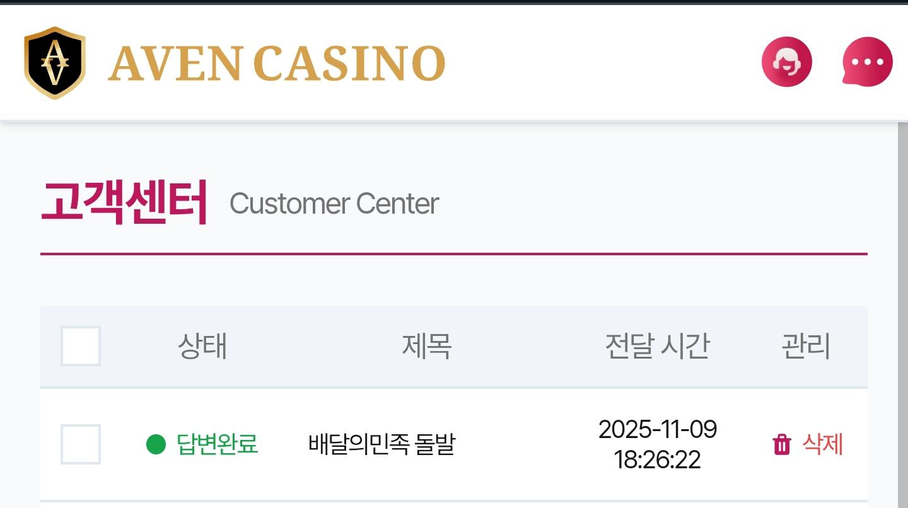Click the 제목 column header
This screenshot has width=908, height=508.
coord(427,346)
